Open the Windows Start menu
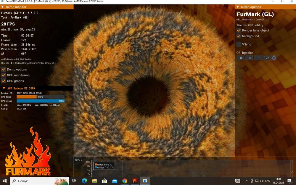Image resolution: width=296 pixels, height=185 pixels. tap(5, 181)
